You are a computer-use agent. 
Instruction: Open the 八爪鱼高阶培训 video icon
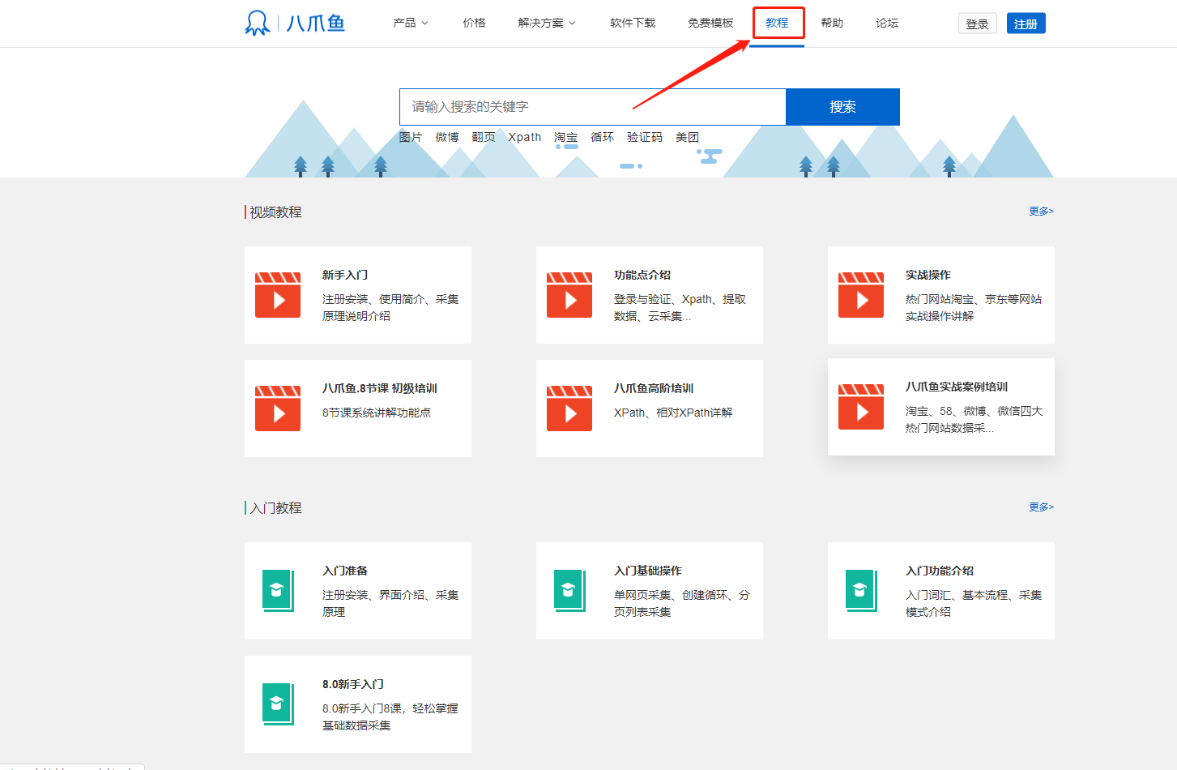(569, 409)
